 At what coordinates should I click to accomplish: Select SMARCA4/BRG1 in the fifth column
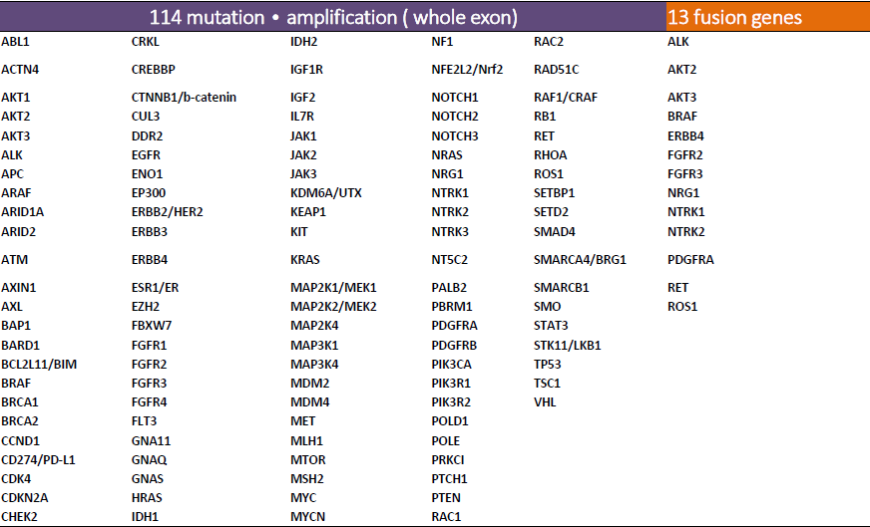point(580,260)
